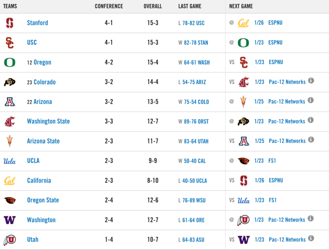
Task: Open the 78-82 USC last game result
Action: pos(193,23)
